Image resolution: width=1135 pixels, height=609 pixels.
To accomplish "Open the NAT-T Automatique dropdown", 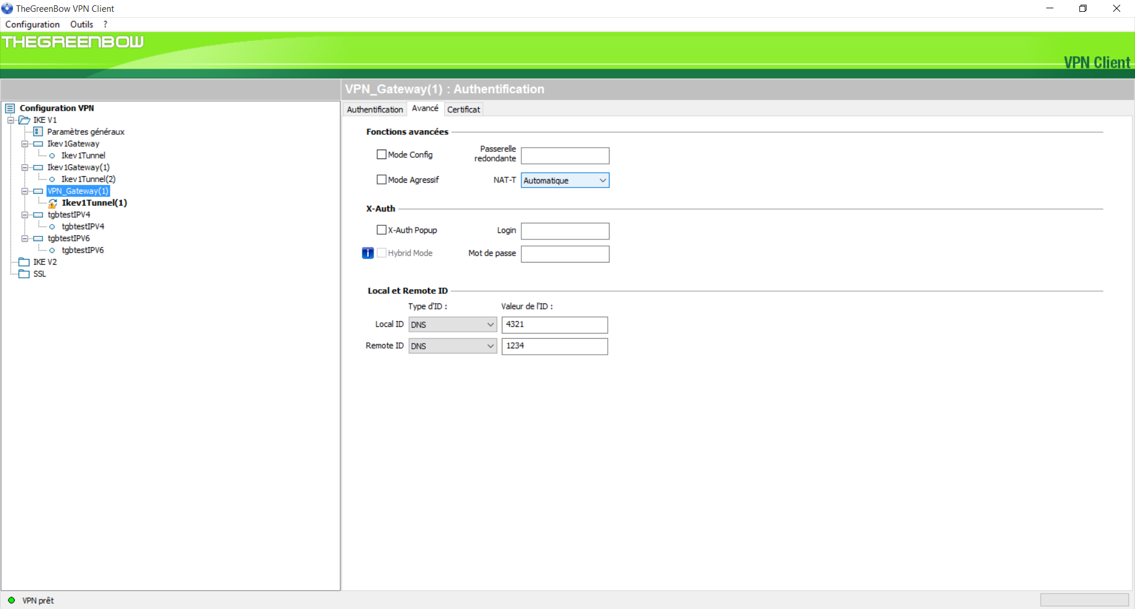I will (565, 180).
